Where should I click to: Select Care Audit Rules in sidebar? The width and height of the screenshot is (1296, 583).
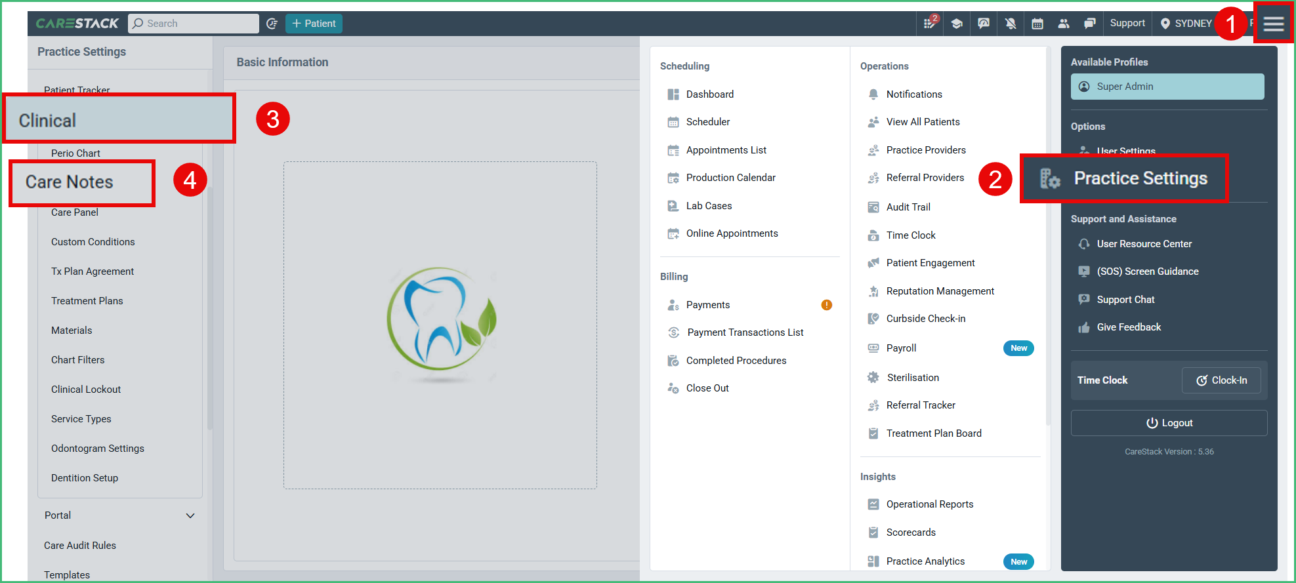coord(80,546)
